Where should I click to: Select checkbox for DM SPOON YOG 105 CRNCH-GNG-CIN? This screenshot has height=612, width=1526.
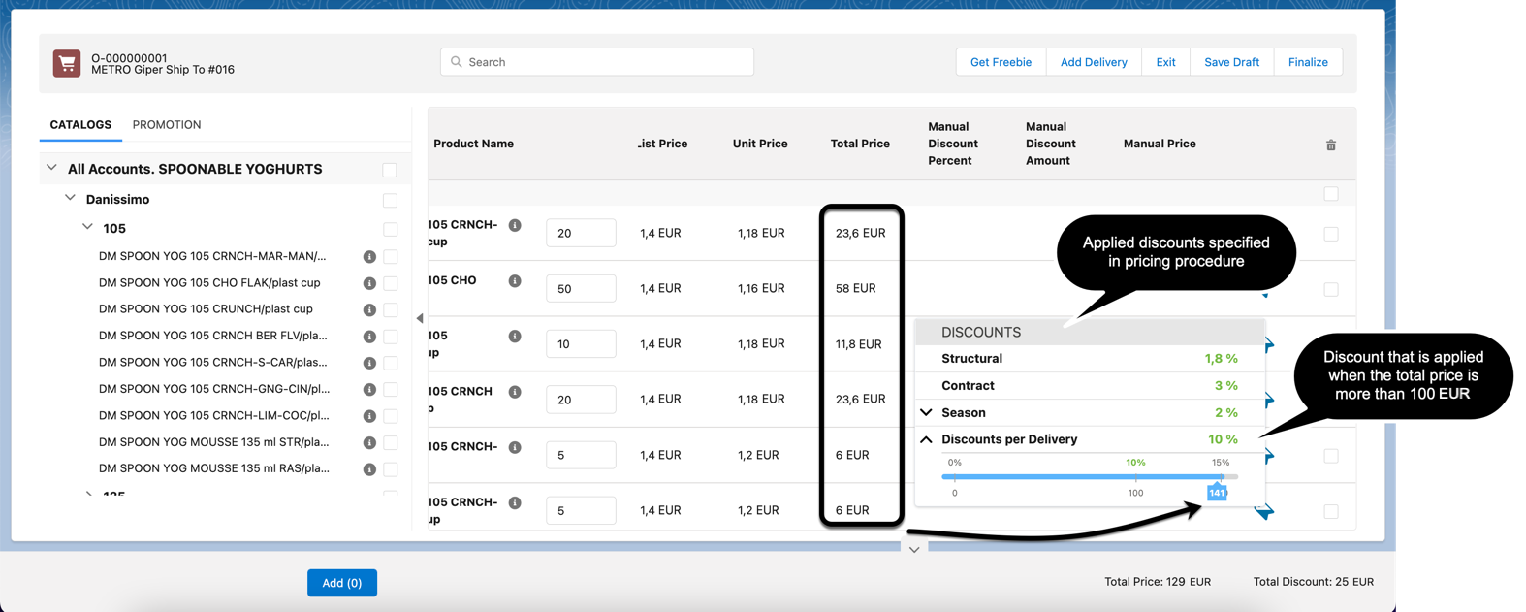pos(390,389)
